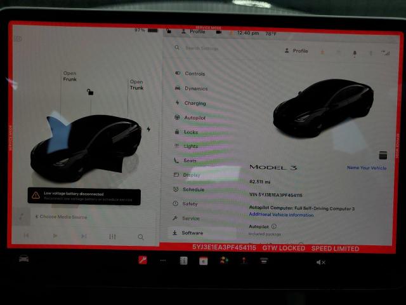
Task: Tap the Profile button in settings header
Action: pyautogui.click(x=296, y=51)
